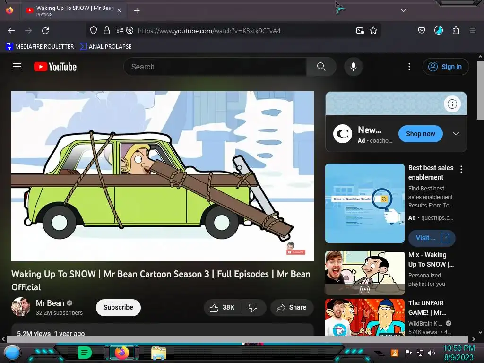Open the ad info icon
This screenshot has width=484, height=363.
[x=452, y=104]
